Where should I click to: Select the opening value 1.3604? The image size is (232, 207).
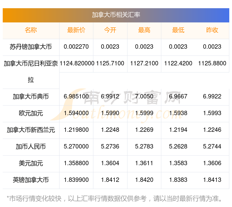pyautogui.click(x=110, y=163)
